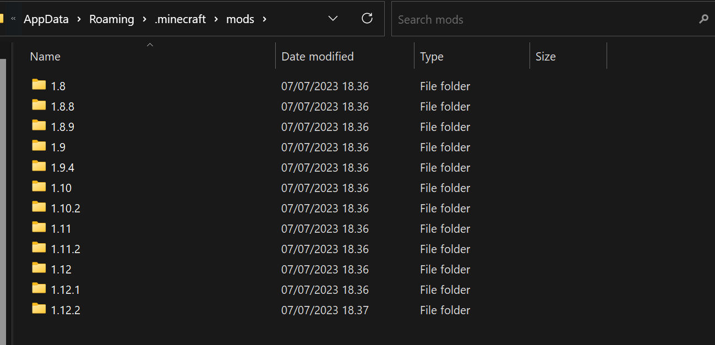715x345 pixels.
Task: Click the search magnifier icon
Action: coord(703,19)
